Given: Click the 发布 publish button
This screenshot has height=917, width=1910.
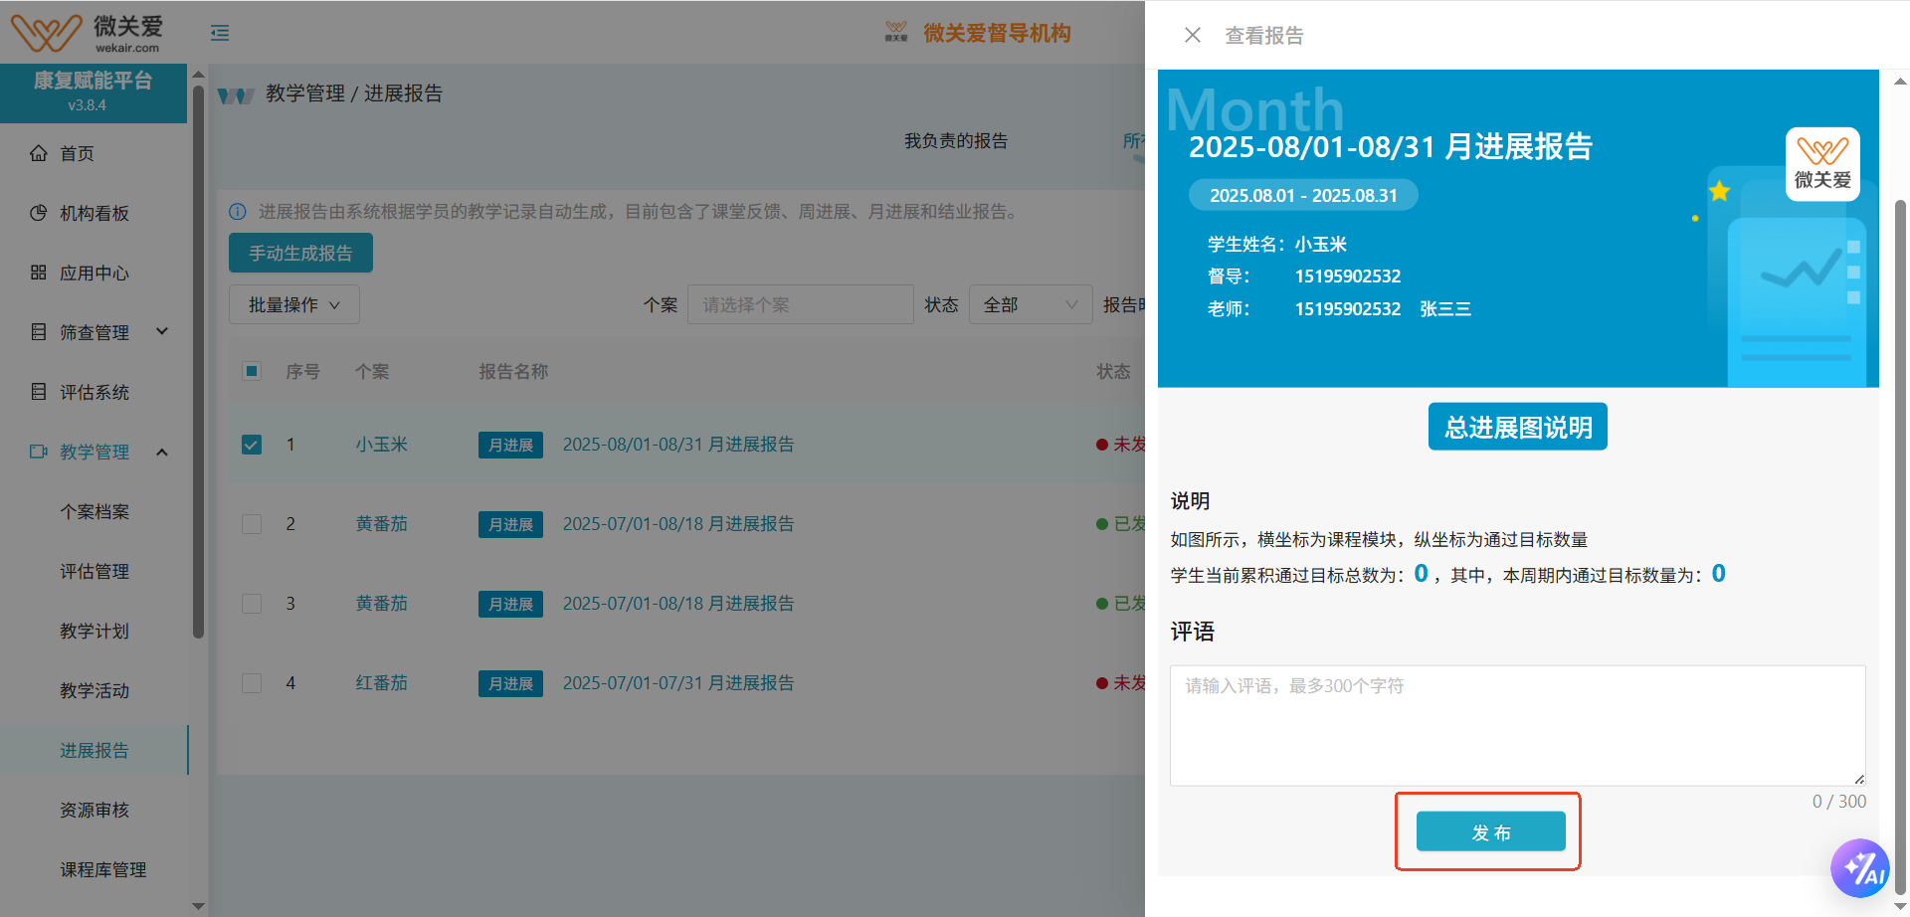Looking at the screenshot, I should coord(1490,832).
